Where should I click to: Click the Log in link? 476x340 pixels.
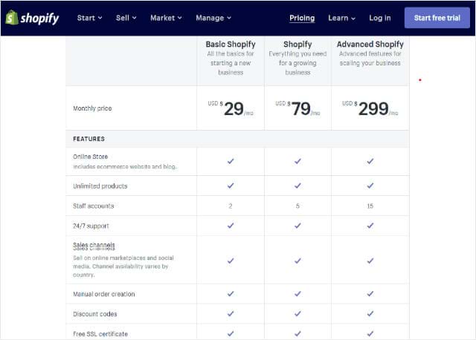(x=380, y=18)
